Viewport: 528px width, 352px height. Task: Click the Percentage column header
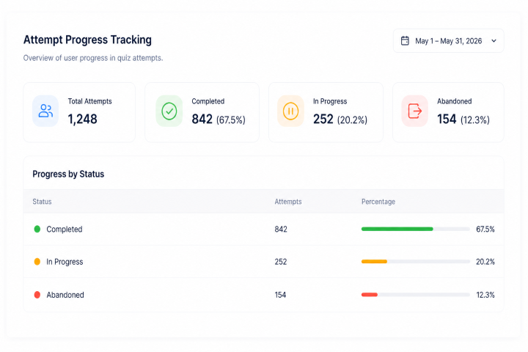click(x=378, y=202)
